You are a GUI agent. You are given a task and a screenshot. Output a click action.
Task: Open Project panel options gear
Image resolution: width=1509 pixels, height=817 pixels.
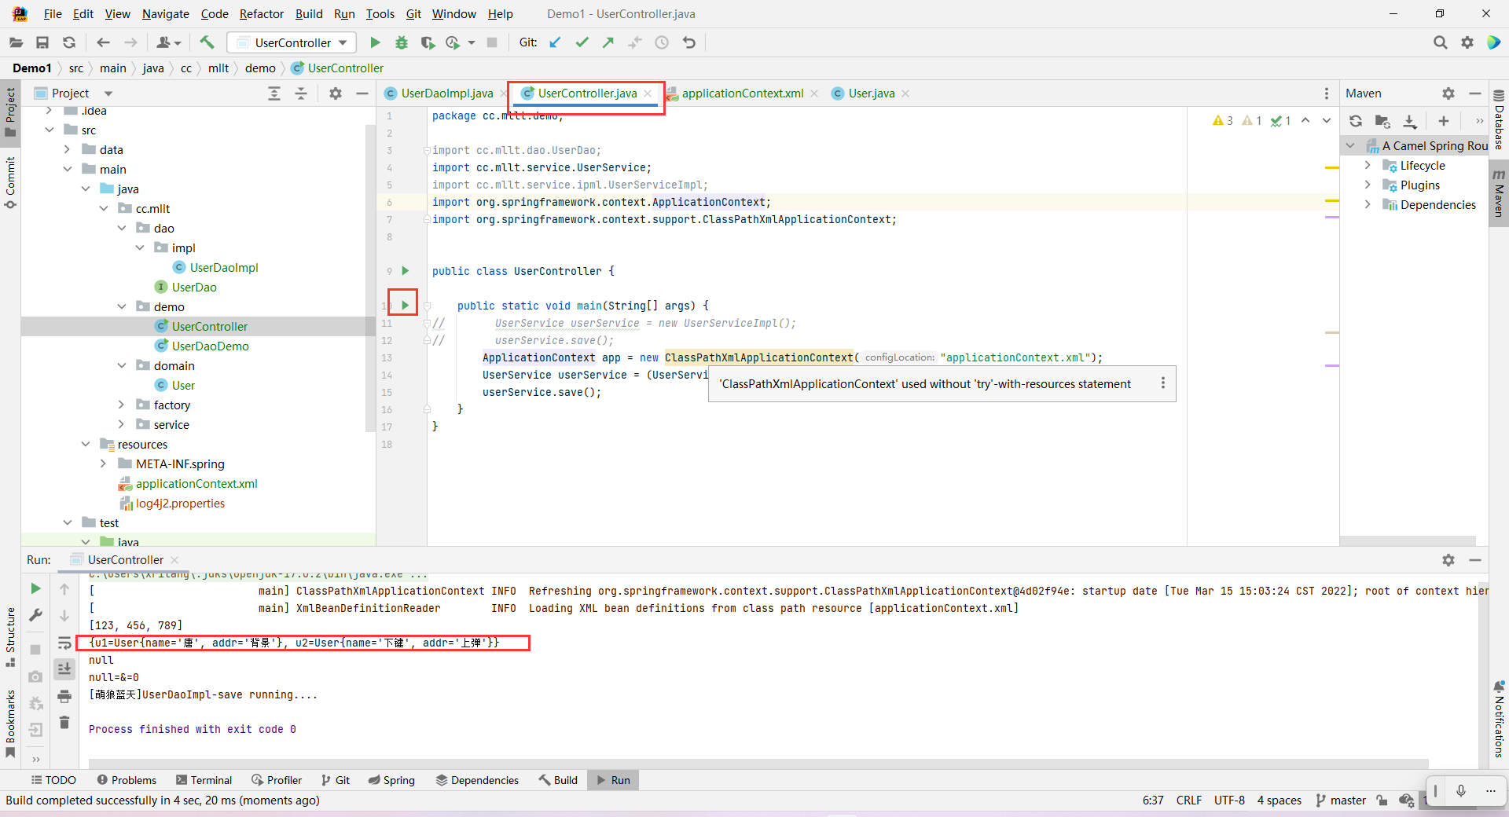[336, 93]
